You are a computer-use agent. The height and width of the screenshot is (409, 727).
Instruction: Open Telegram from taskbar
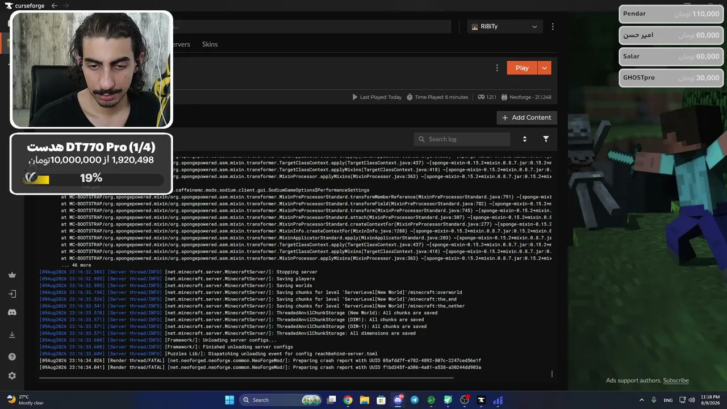[415, 400]
